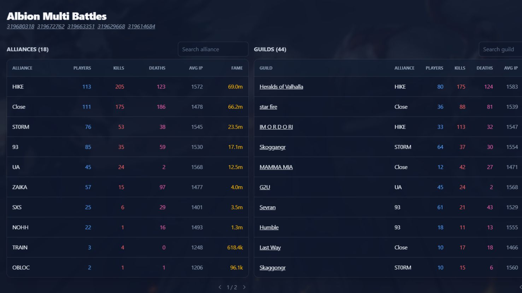
Task: Click 93 alliance avg IP 1530
Action: [x=197, y=147]
